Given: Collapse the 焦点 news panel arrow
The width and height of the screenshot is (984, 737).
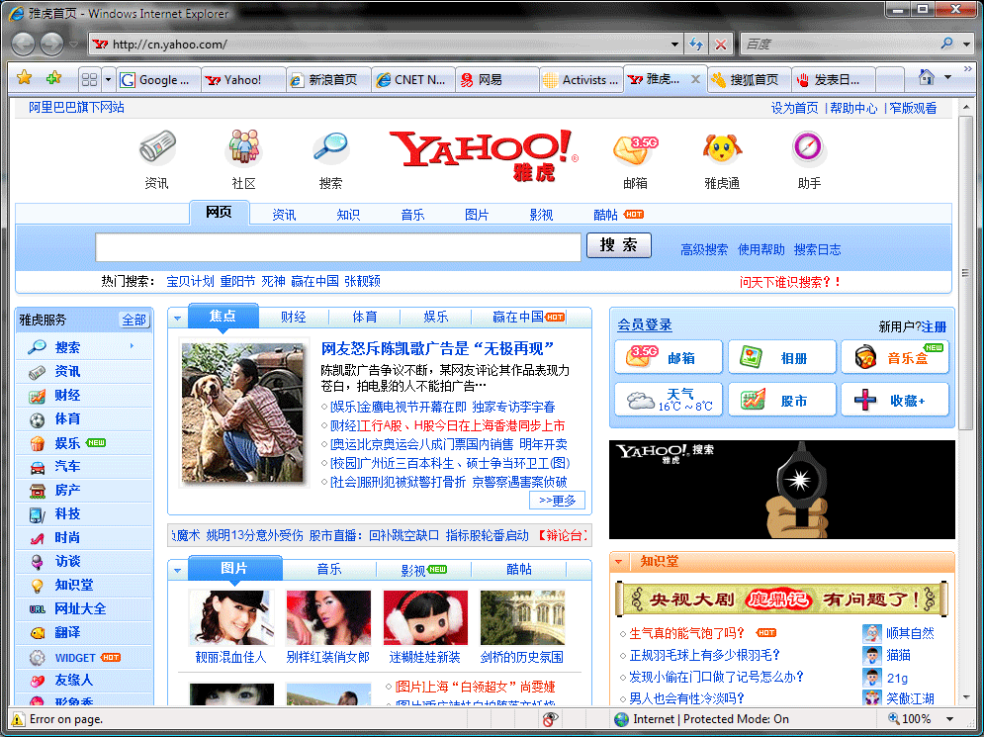Looking at the screenshot, I should [x=178, y=319].
